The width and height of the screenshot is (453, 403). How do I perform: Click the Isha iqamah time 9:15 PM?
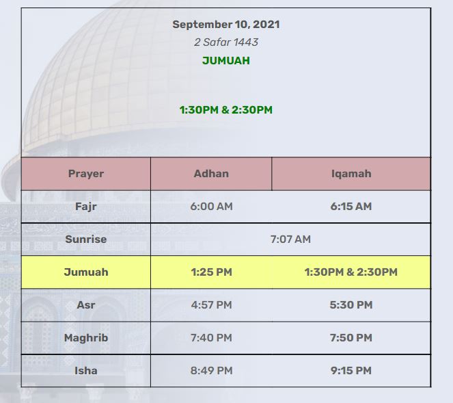(351, 371)
